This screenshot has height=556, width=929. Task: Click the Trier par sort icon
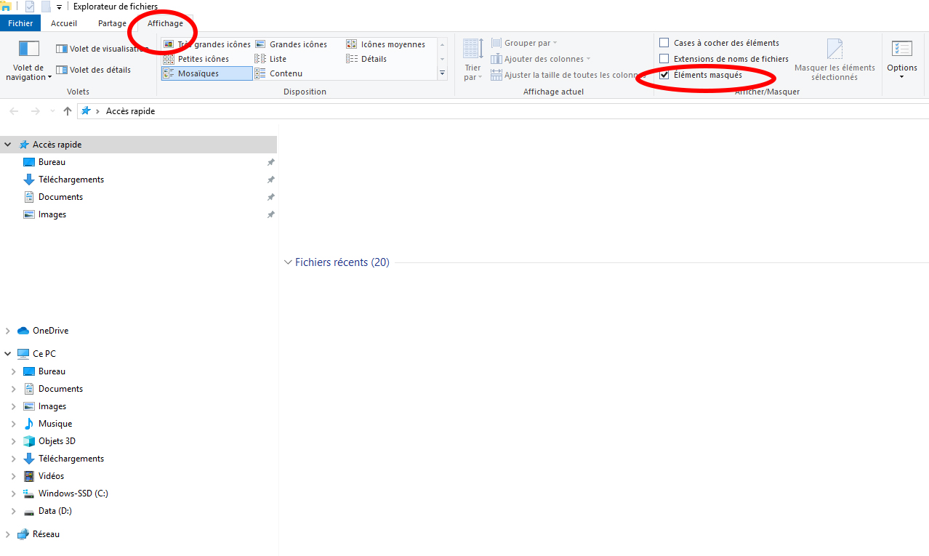click(x=472, y=49)
